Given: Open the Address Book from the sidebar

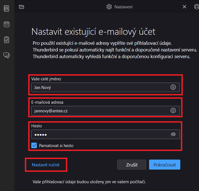Looking at the screenshot, I should point(6,8).
